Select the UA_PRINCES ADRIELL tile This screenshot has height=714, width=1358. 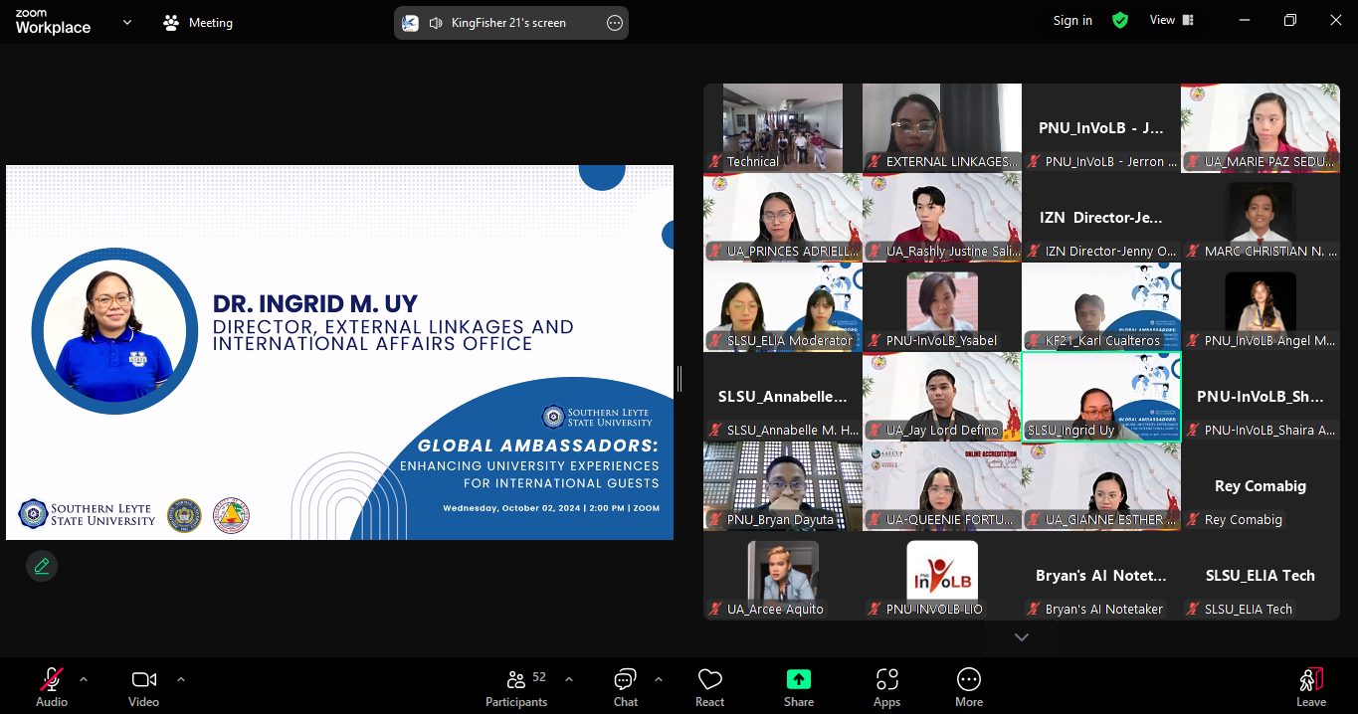[783, 218]
